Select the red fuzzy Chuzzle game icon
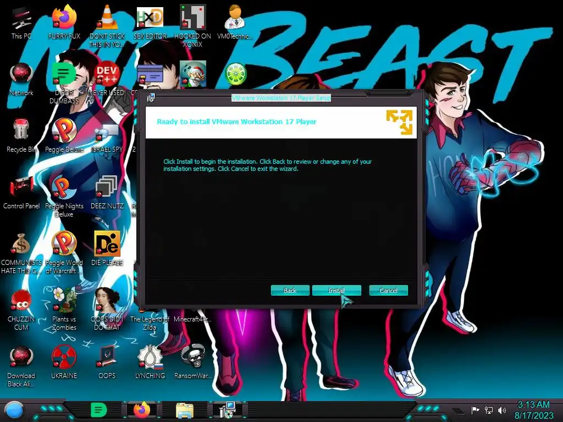This screenshot has width=563, height=422. (21, 309)
